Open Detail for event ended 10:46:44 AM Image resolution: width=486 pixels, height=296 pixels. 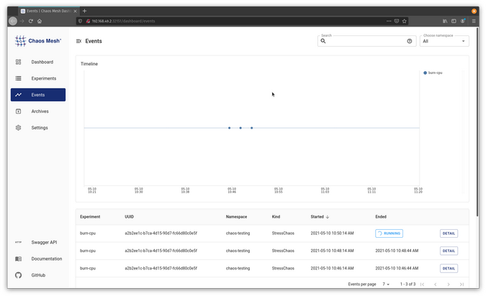449,268
